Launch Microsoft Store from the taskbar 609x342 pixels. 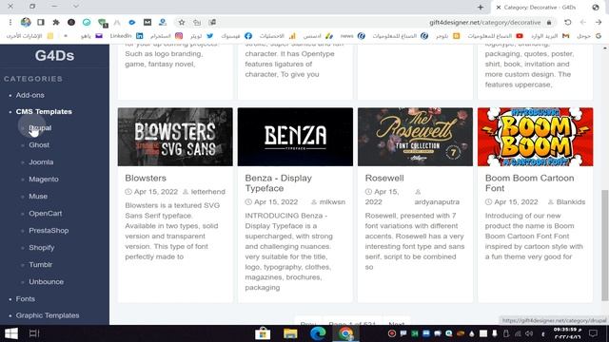(x=263, y=333)
